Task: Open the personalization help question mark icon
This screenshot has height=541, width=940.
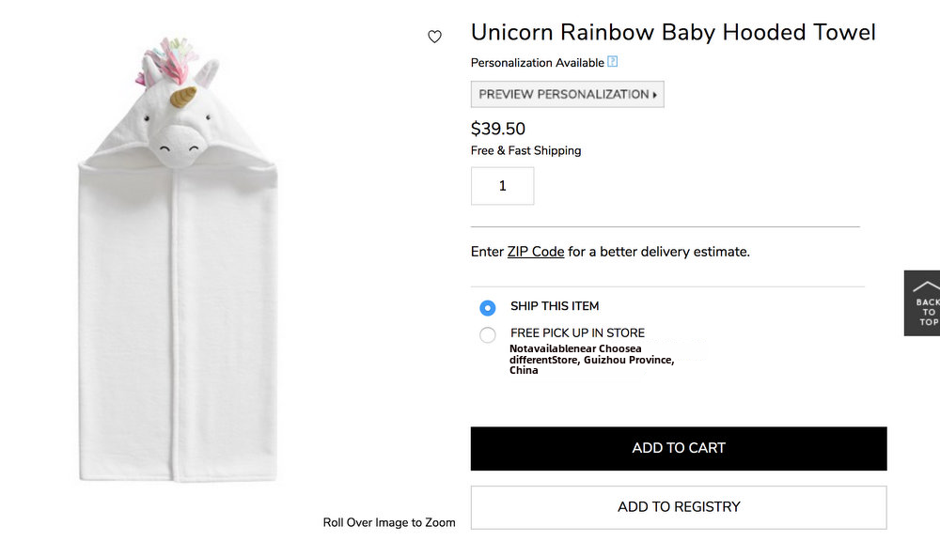Action: pos(613,62)
